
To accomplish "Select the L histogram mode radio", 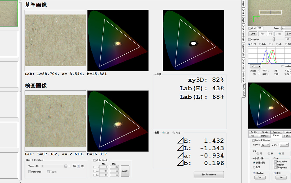I will (x=270, y=44).
